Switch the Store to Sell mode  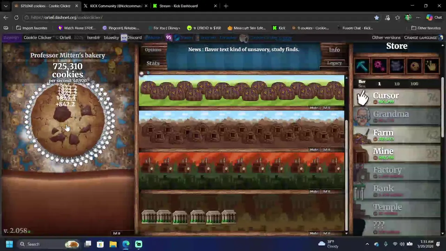362,86
